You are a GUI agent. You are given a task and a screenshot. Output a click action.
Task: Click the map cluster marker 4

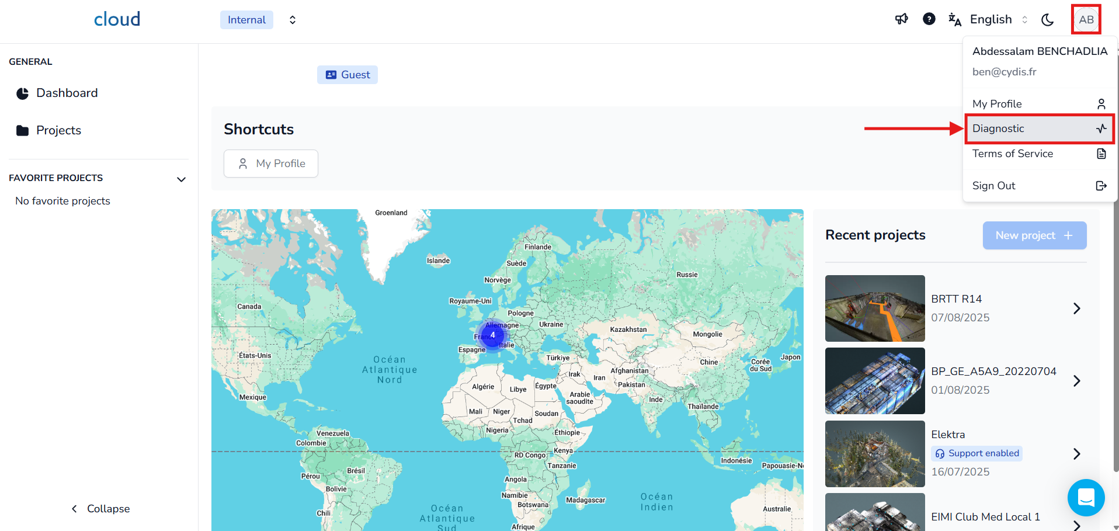492,335
